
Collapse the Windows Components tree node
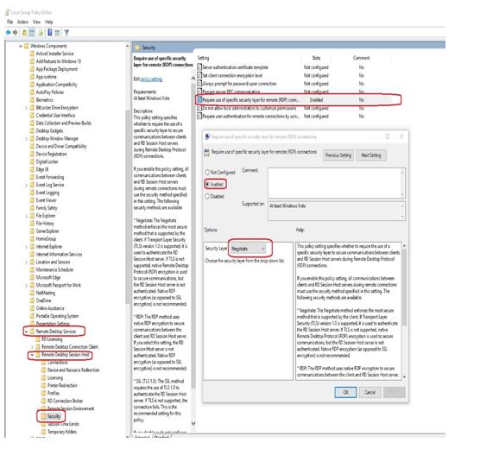[21, 47]
